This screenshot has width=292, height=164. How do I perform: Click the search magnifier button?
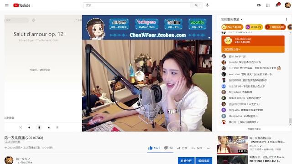(197, 5)
